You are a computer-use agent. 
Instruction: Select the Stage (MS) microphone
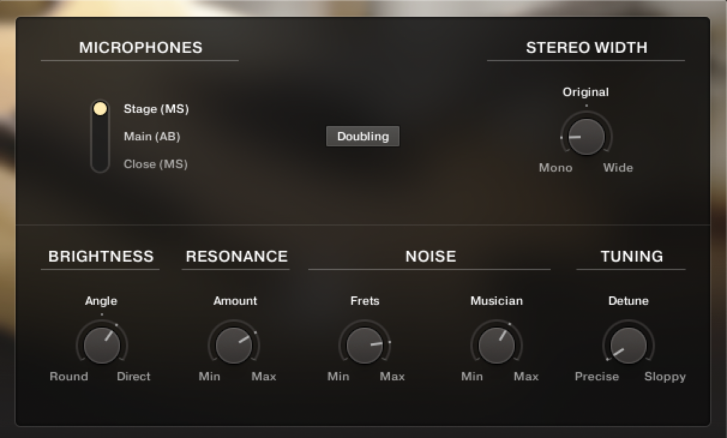point(157,109)
